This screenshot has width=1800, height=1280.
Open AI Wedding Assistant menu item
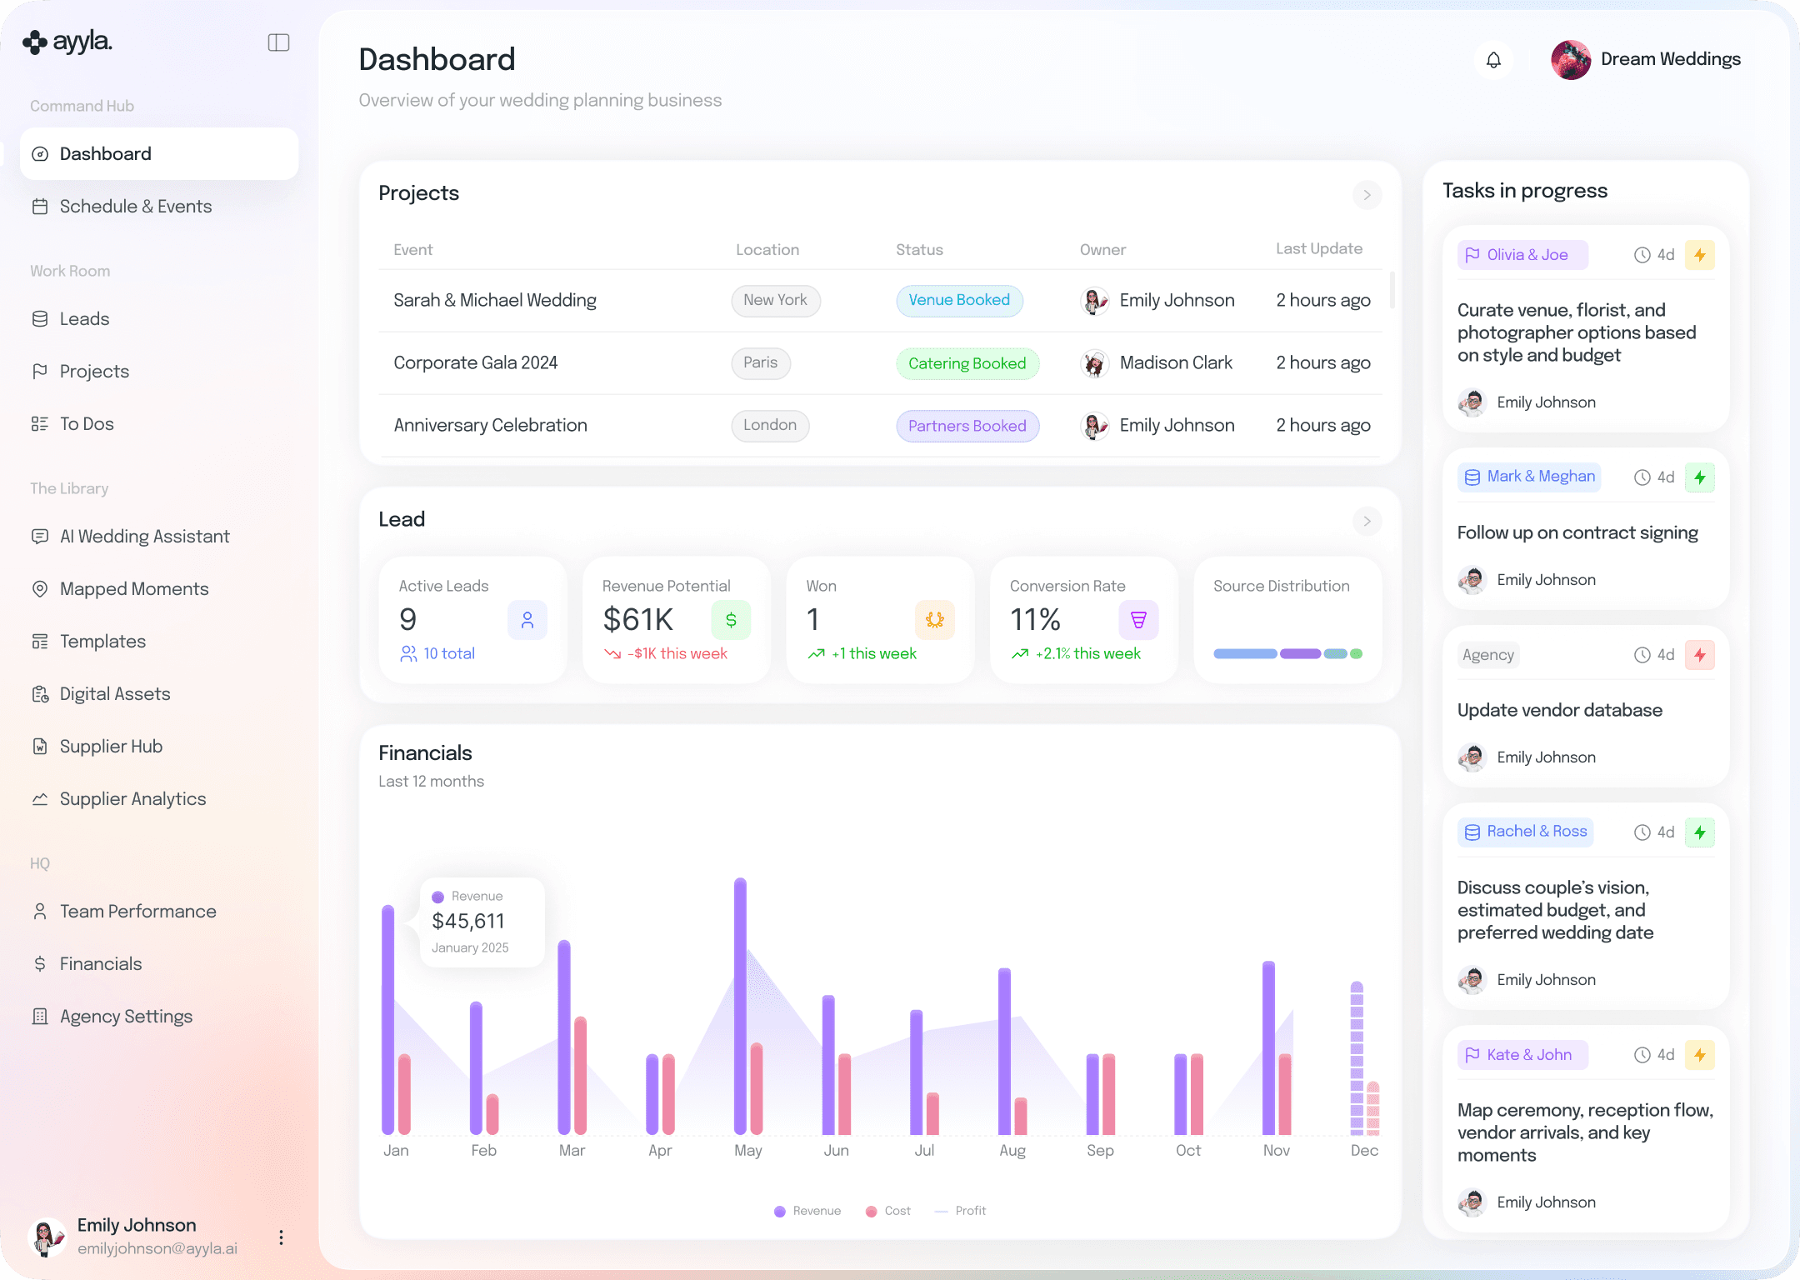pos(144,537)
